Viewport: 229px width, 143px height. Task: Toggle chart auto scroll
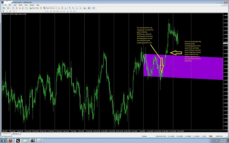point(77,8)
